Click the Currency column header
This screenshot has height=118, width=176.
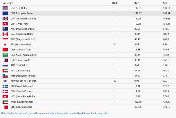(x=7, y=3)
